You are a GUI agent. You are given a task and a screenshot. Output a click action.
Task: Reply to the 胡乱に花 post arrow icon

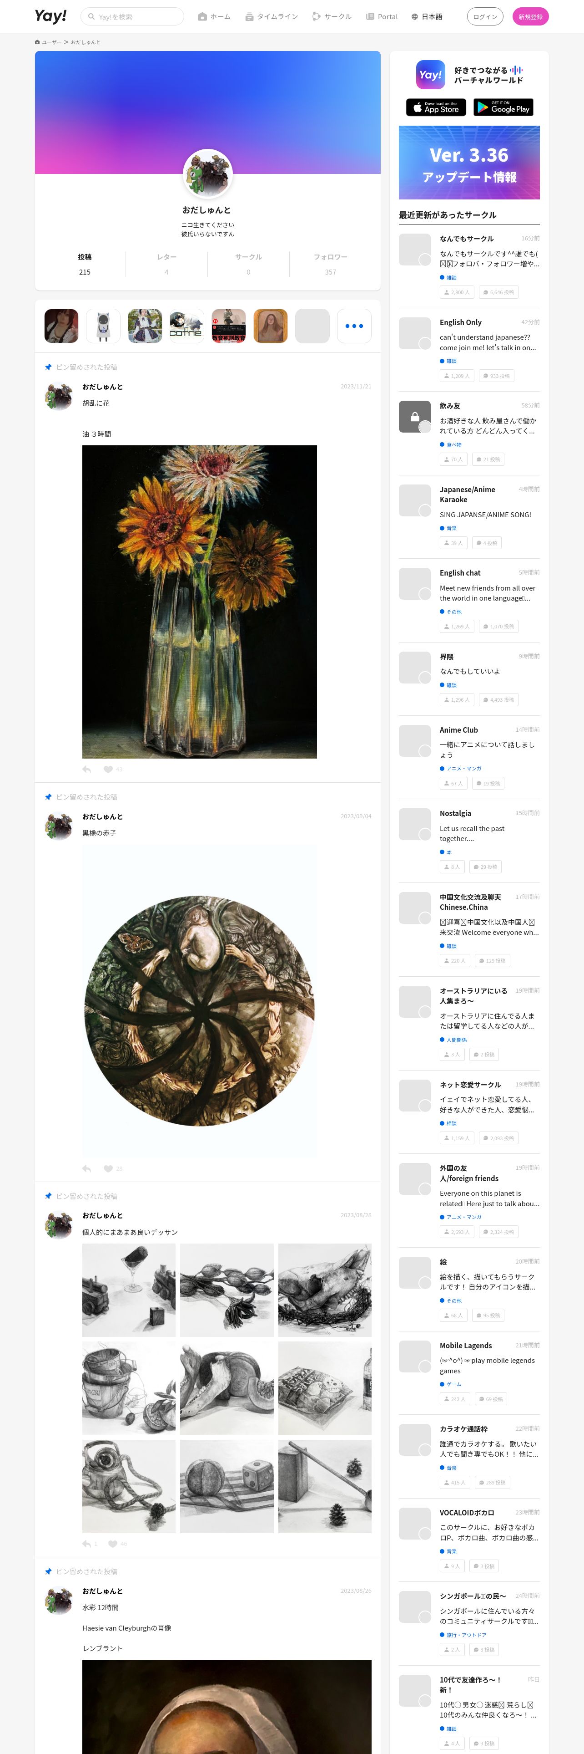pos(86,770)
